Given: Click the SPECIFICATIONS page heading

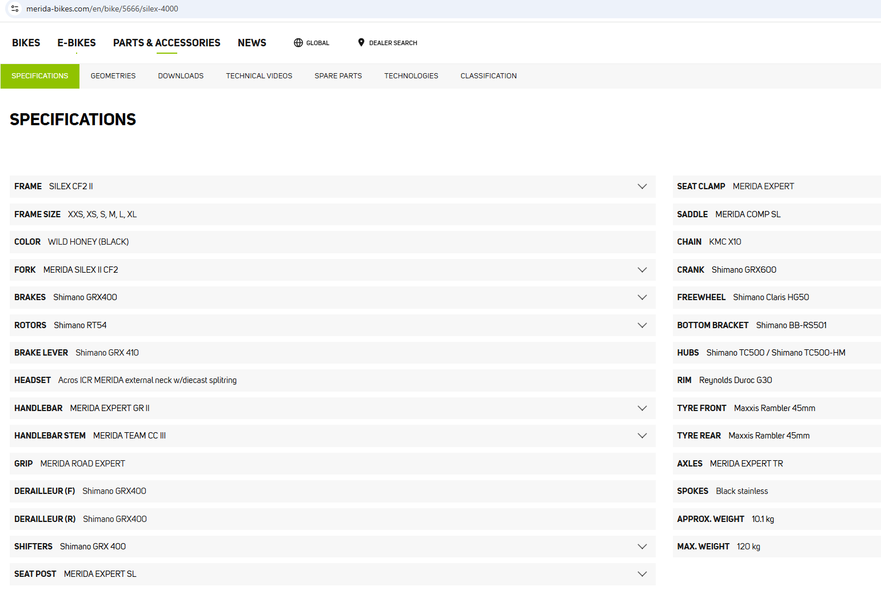Looking at the screenshot, I should [73, 119].
